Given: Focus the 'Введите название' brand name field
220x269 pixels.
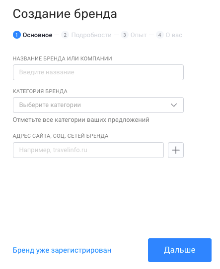Looking at the screenshot, I should (x=98, y=72).
